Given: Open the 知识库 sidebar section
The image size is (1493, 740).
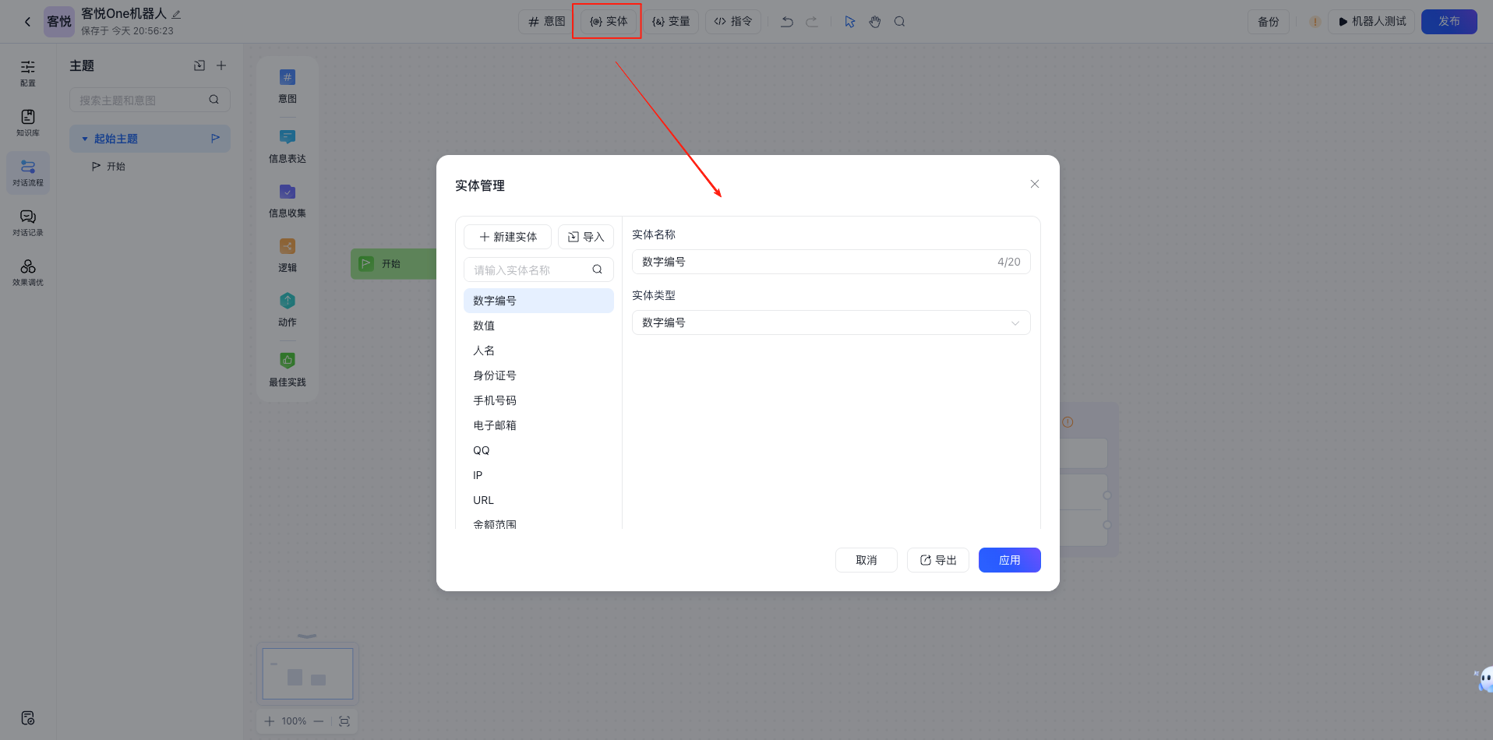Looking at the screenshot, I should click(x=28, y=122).
